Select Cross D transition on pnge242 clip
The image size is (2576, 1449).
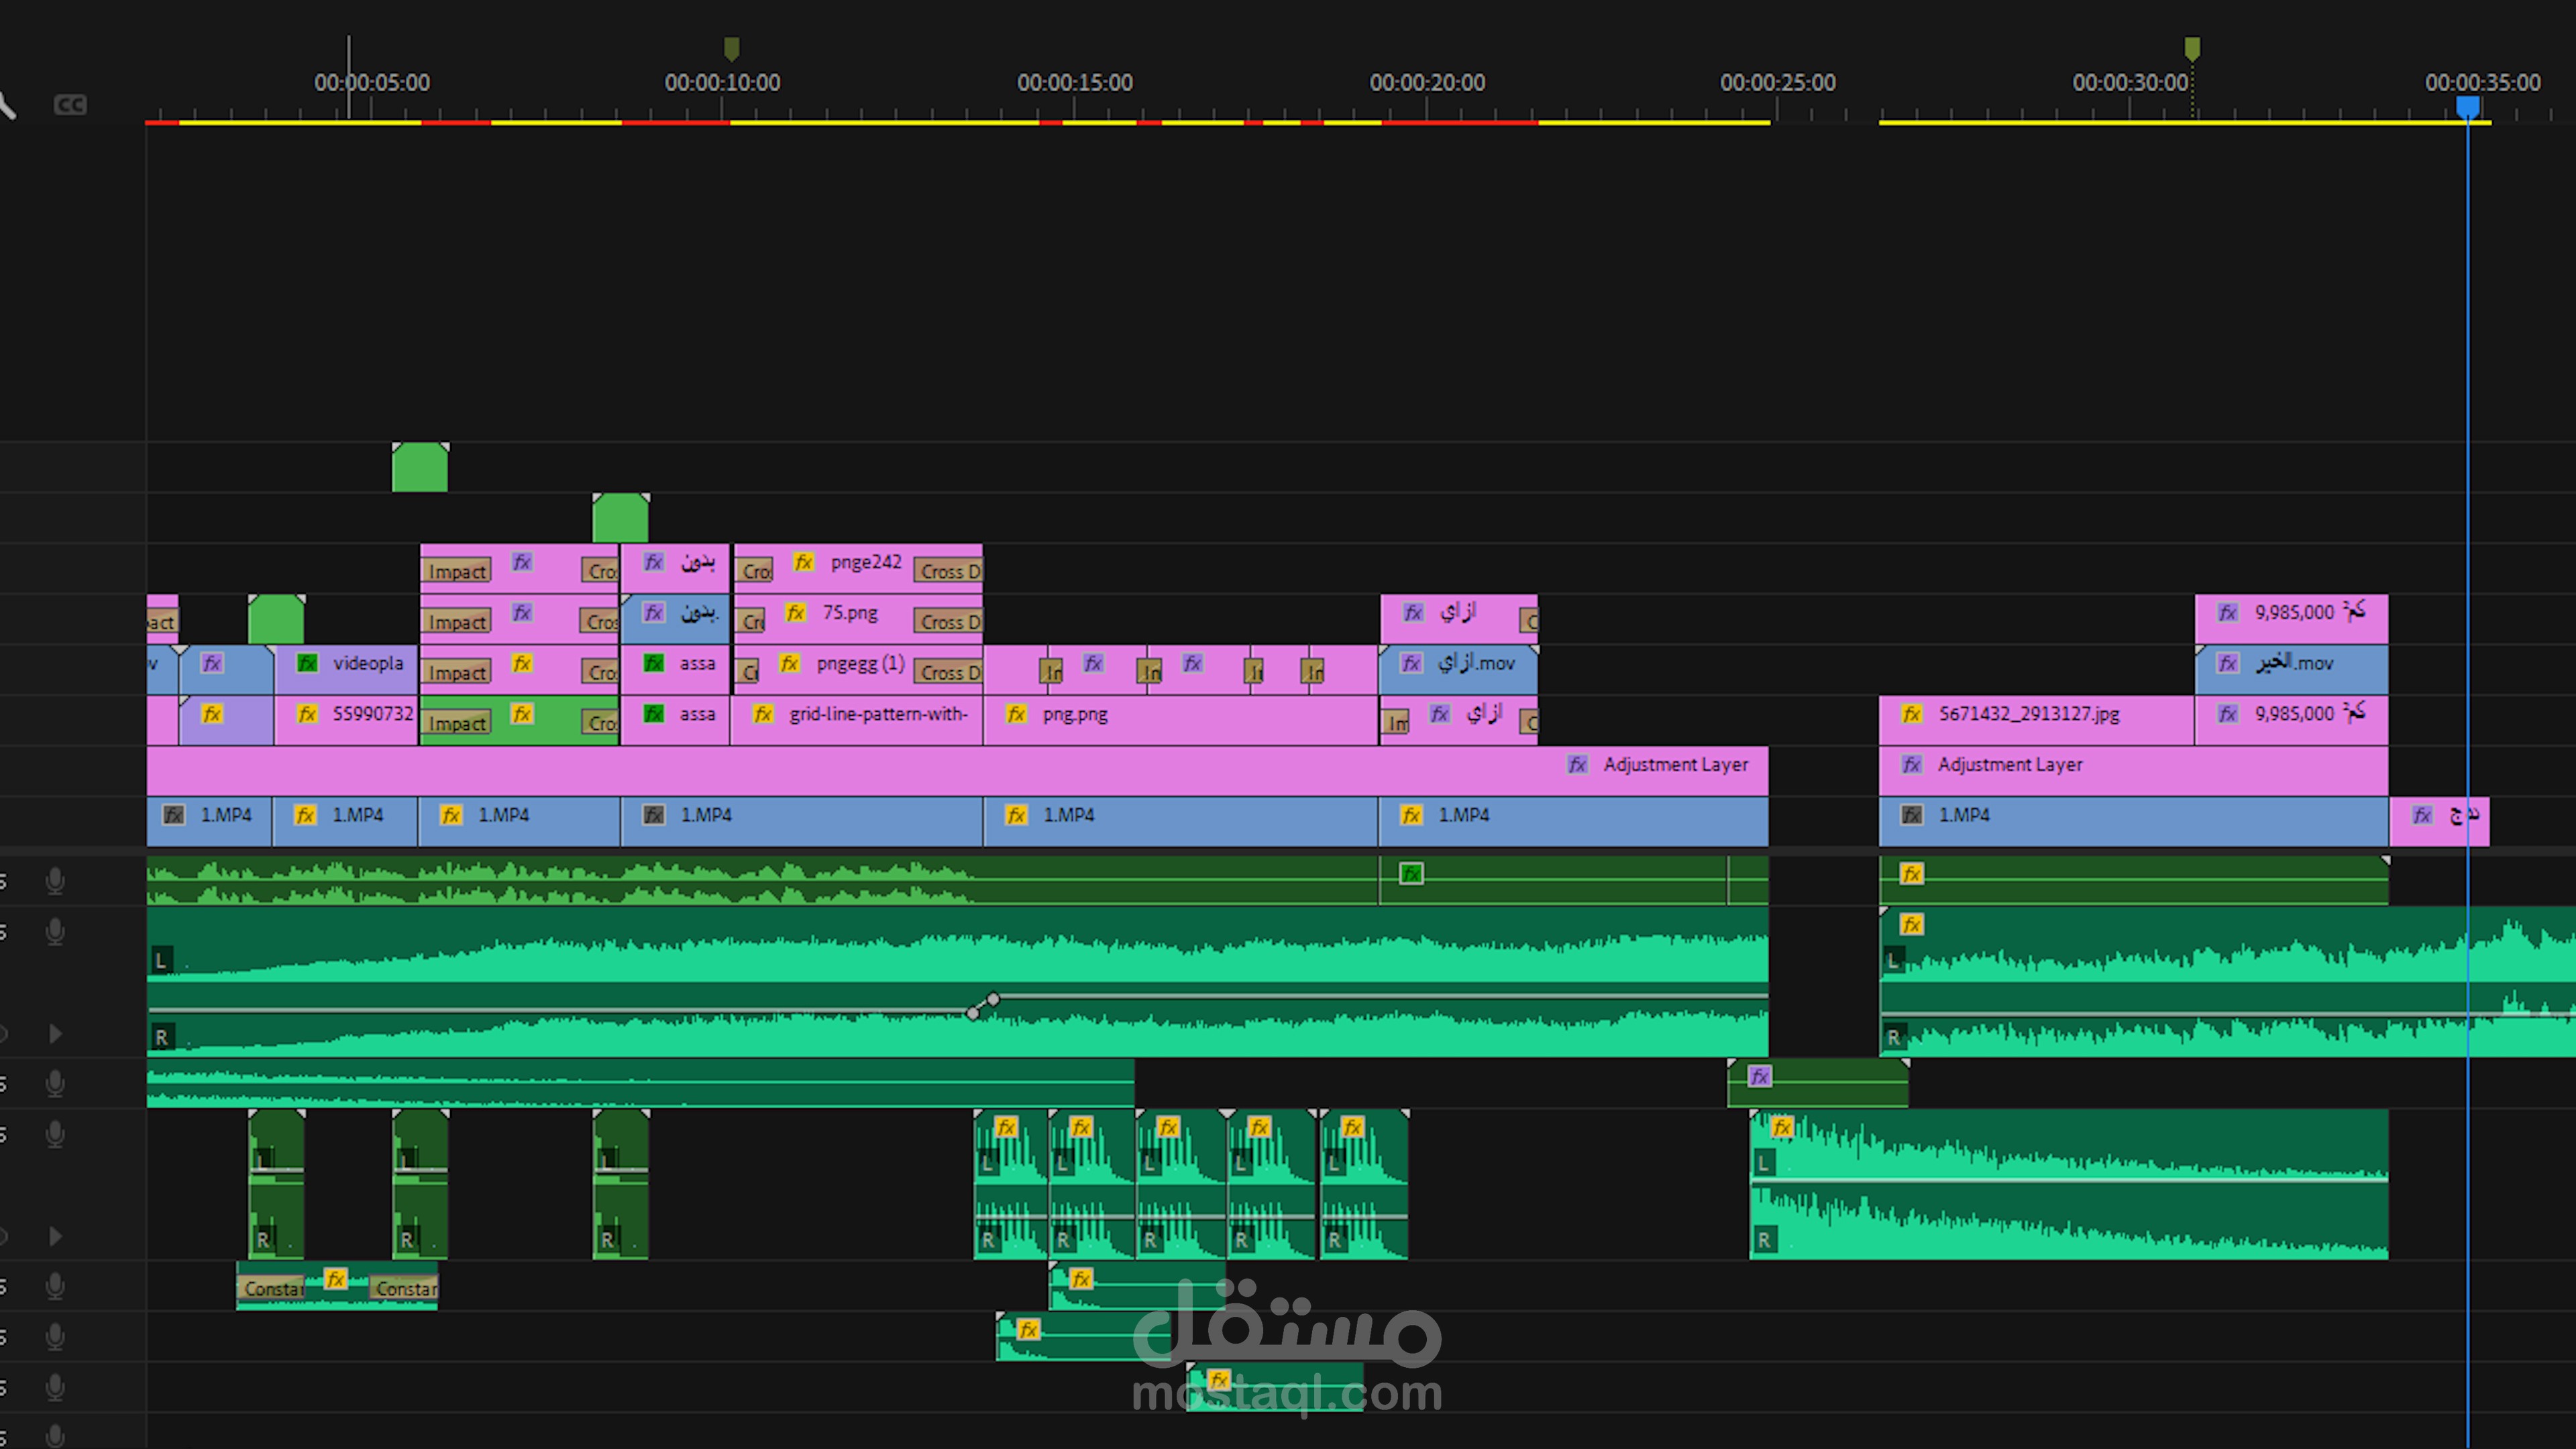(x=948, y=571)
